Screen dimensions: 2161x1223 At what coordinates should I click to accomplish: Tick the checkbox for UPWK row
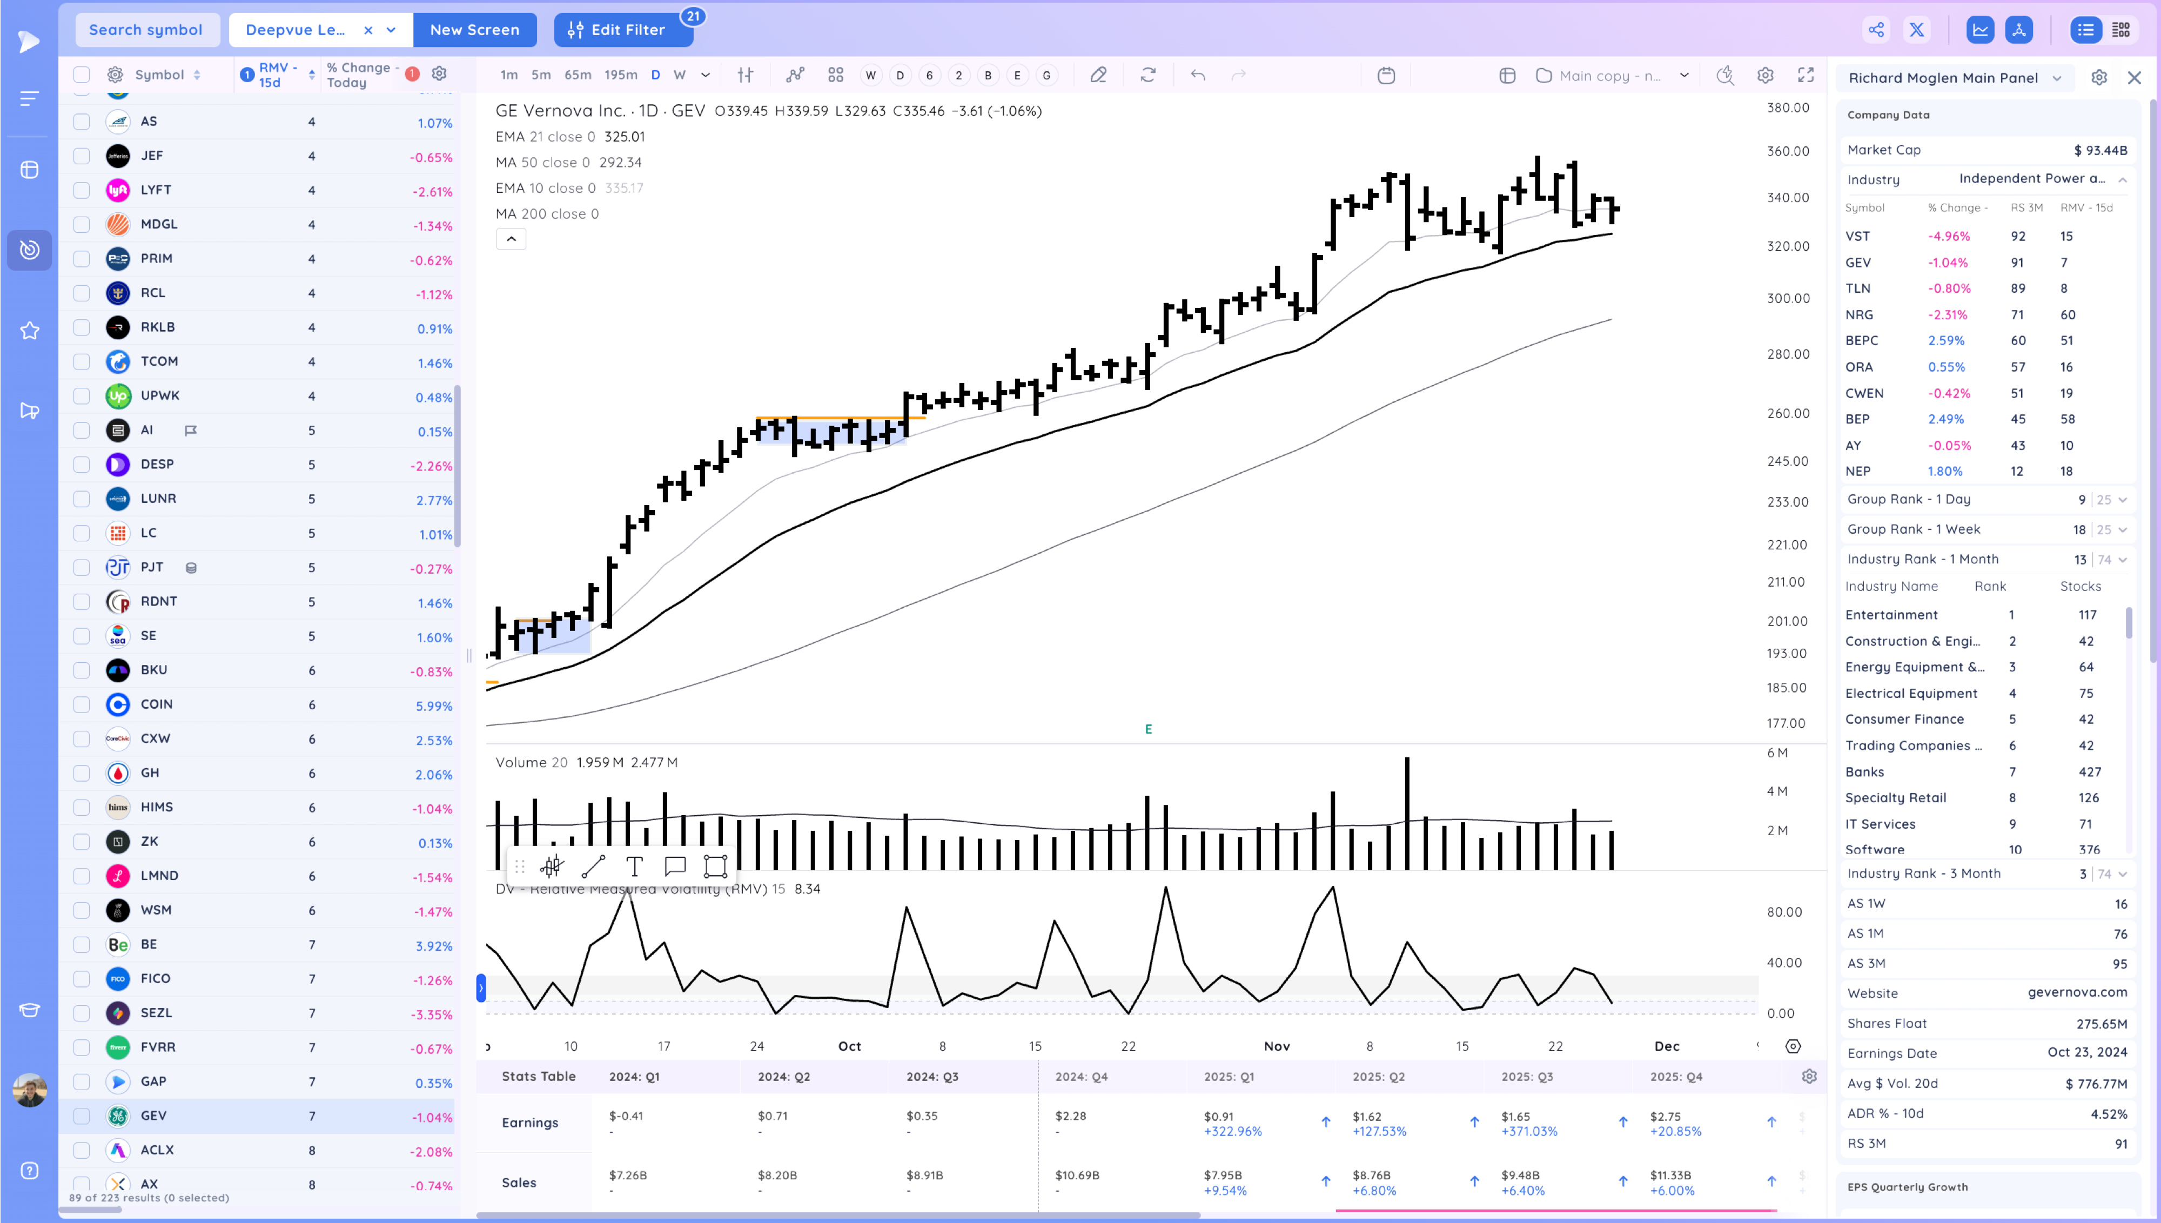click(82, 395)
